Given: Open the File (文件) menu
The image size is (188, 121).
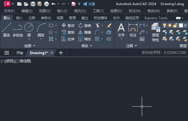Looking at the screenshot, I should (x=9, y=11).
